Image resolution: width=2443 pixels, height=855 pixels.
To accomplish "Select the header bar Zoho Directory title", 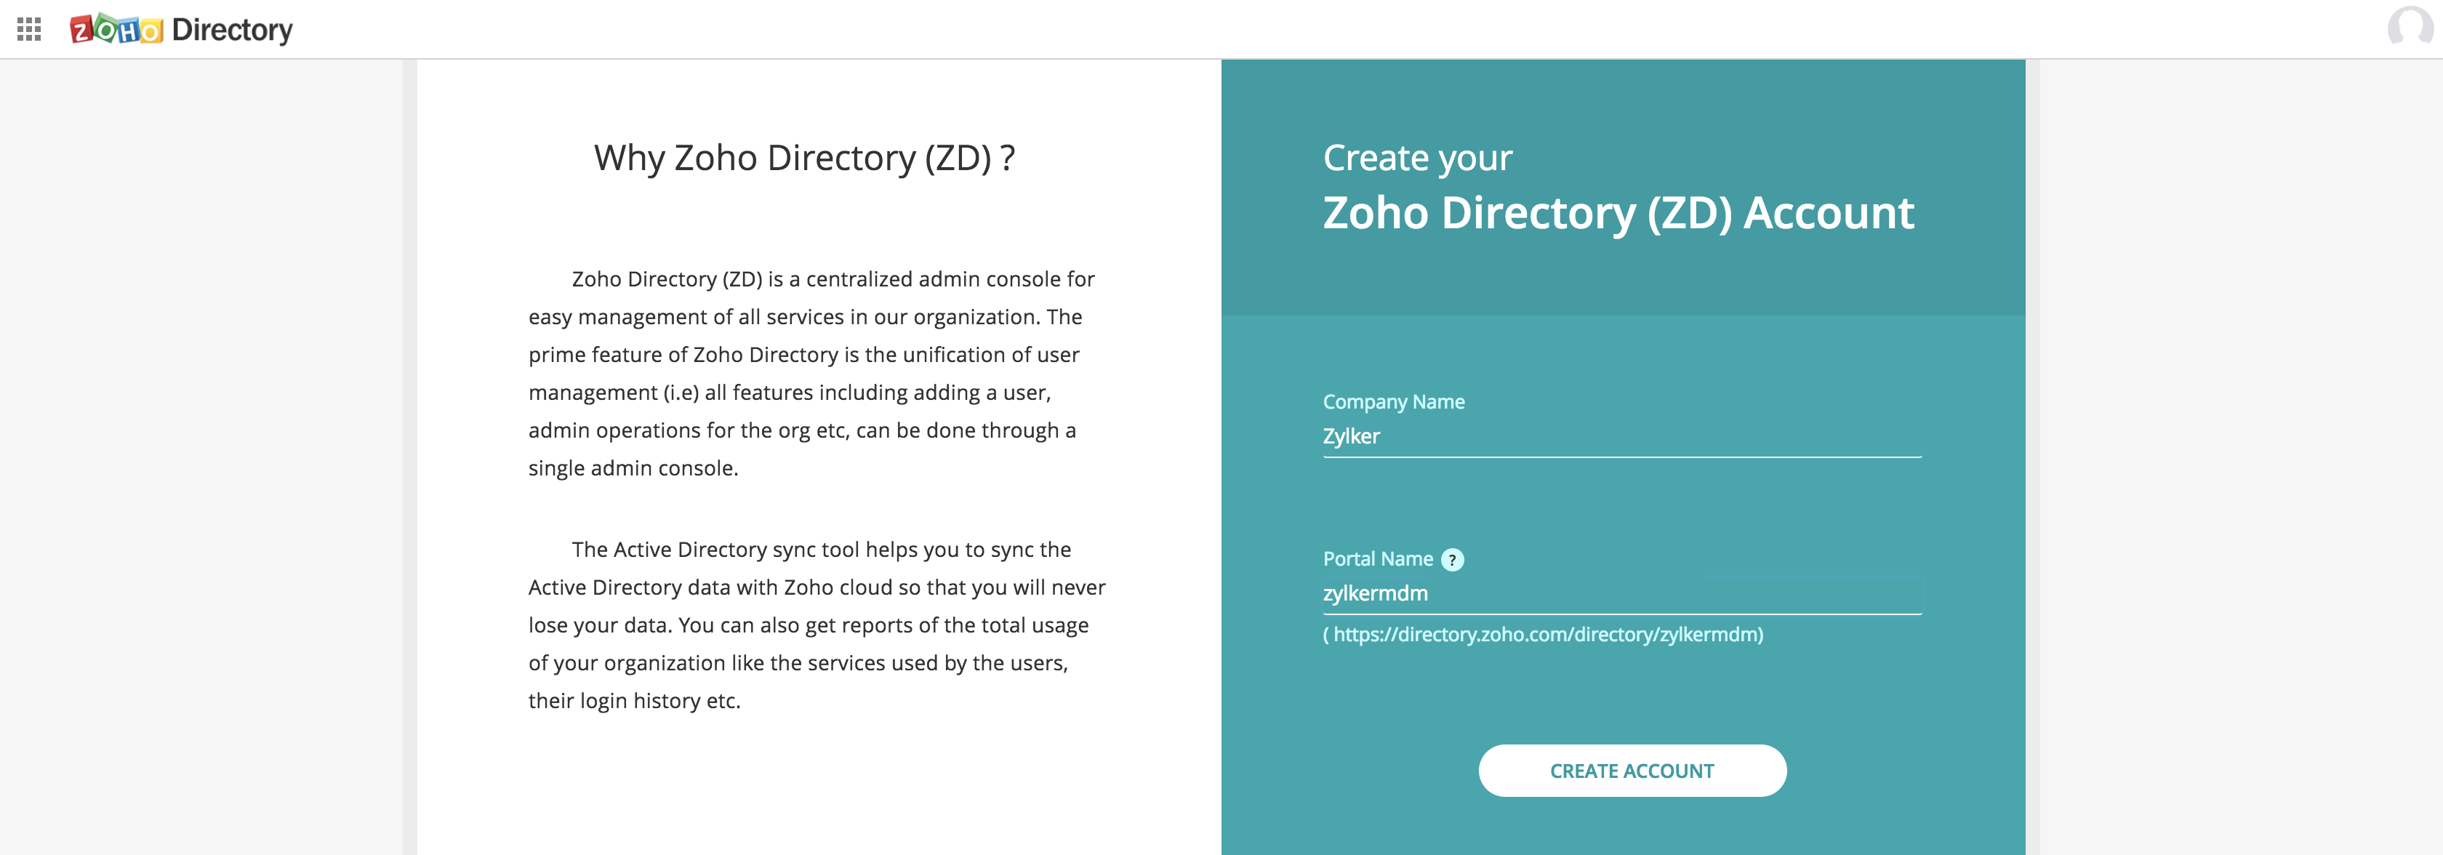I will coord(182,29).
